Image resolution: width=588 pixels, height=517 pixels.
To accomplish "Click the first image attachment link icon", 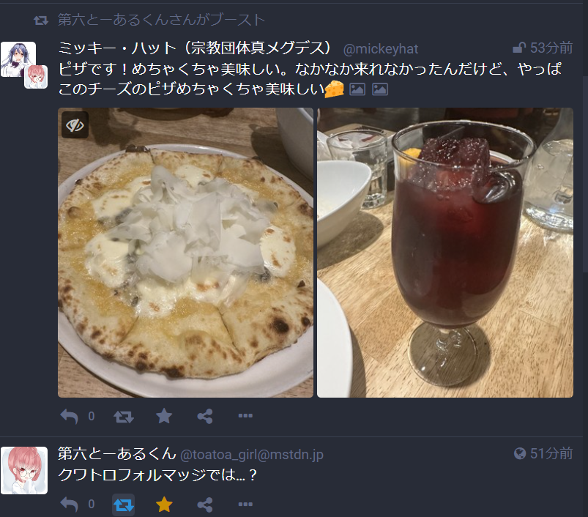I will (x=357, y=89).
